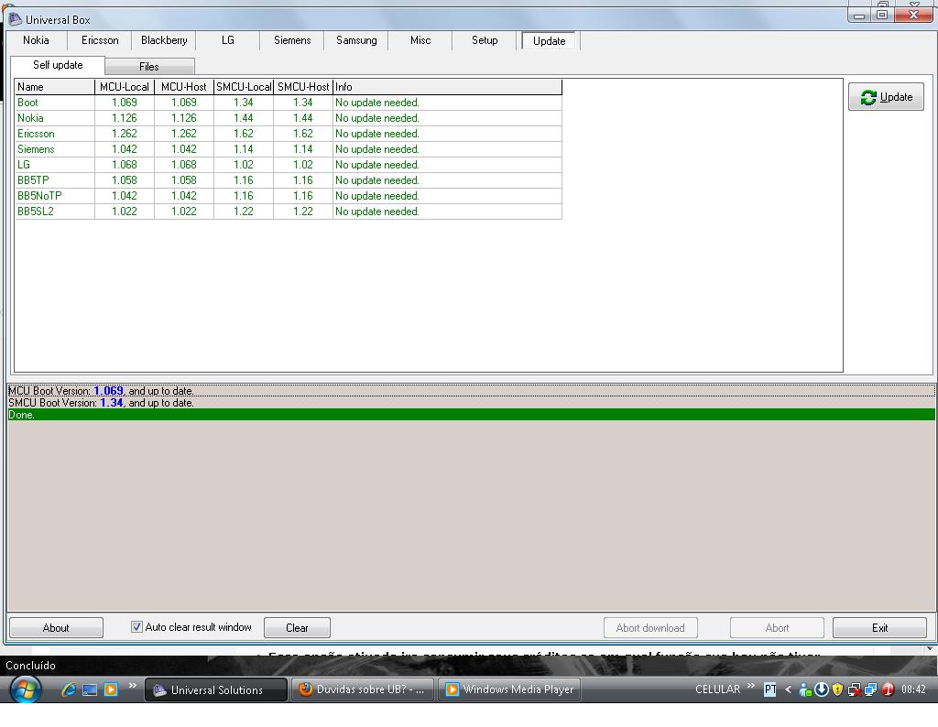The image size is (938, 727).
Task: Select the Boot row name
Action: tap(27, 103)
